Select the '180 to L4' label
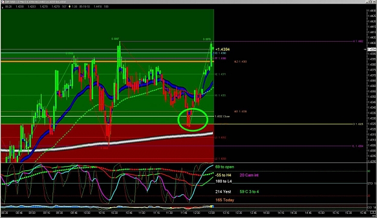This screenshot has height=218, width=377. pyautogui.click(x=224, y=181)
